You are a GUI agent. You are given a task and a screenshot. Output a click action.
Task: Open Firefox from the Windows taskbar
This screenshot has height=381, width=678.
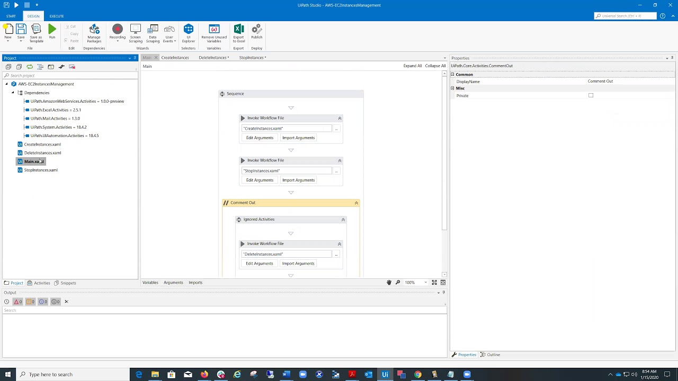pyautogui.click(x=204, y=375)
